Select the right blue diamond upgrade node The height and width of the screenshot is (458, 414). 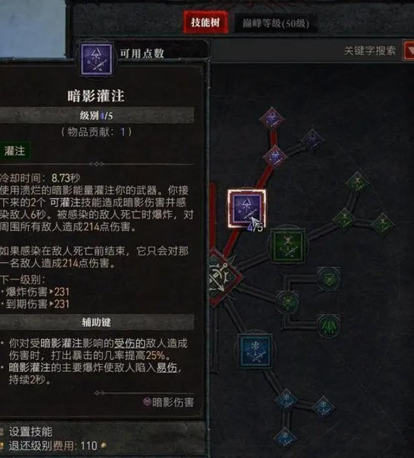(323, 407)
